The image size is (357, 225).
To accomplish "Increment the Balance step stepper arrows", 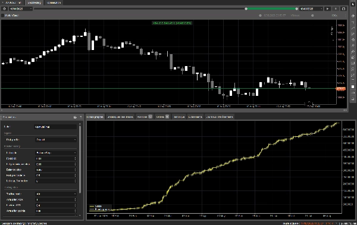I will click(x=76, y=169).
